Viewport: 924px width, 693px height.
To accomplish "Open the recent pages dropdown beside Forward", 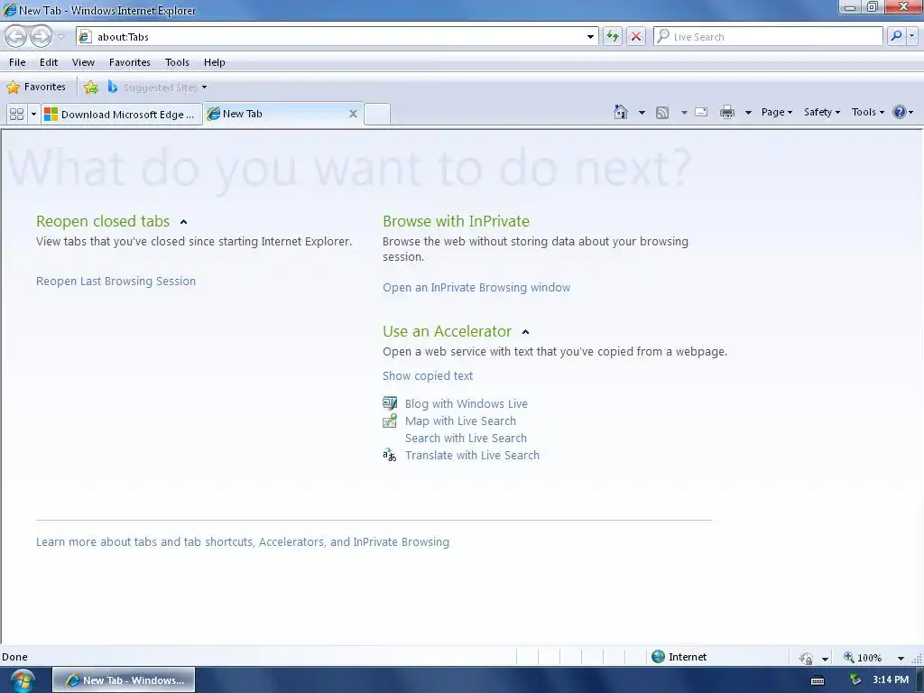I will coord(60,37).
